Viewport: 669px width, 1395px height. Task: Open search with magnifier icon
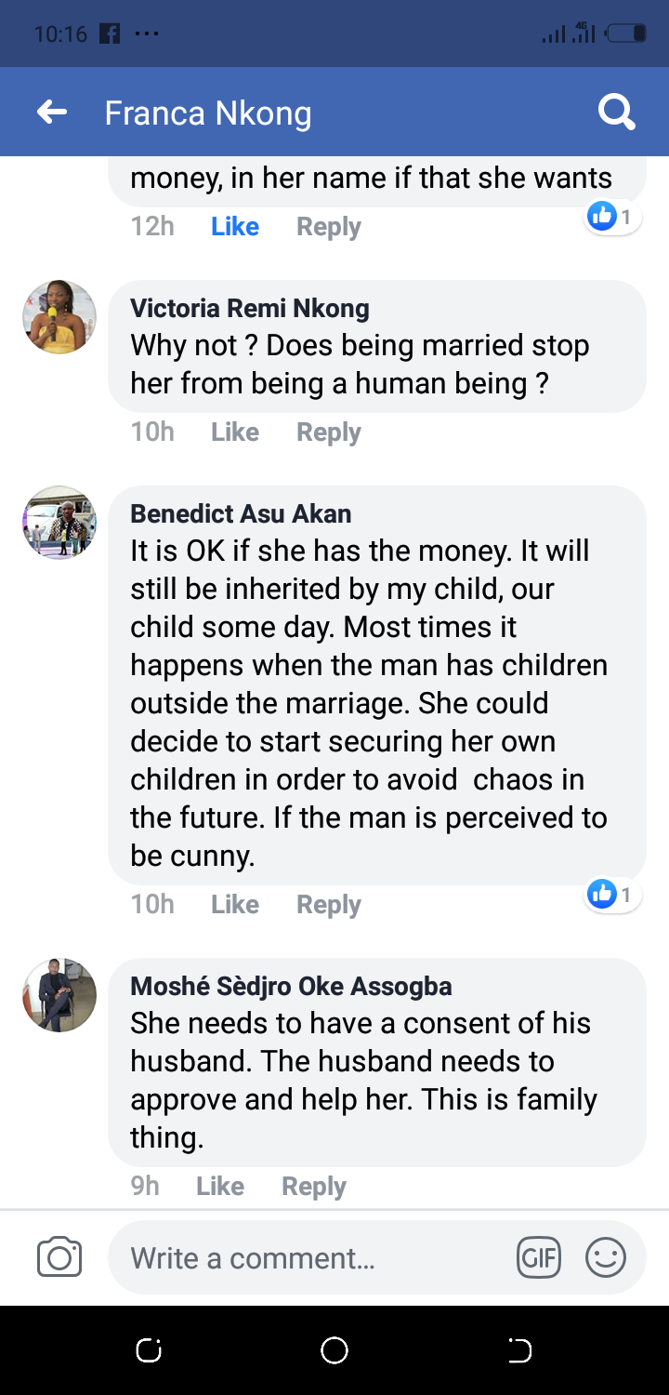(616, 113)
